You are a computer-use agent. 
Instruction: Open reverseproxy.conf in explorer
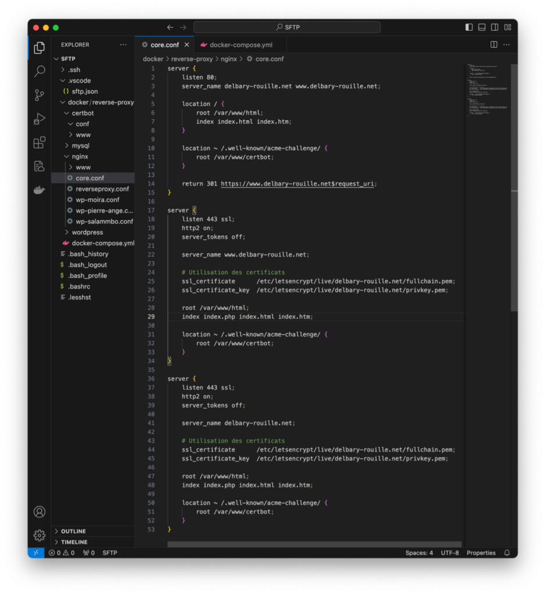93,189
